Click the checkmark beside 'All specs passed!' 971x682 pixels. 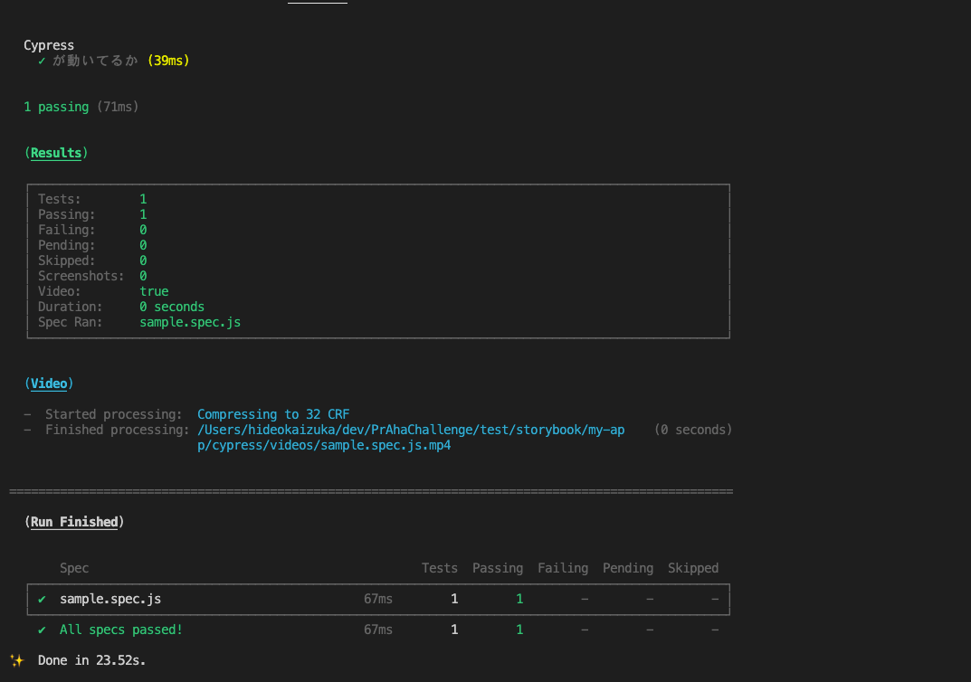(x=42, y=630)
